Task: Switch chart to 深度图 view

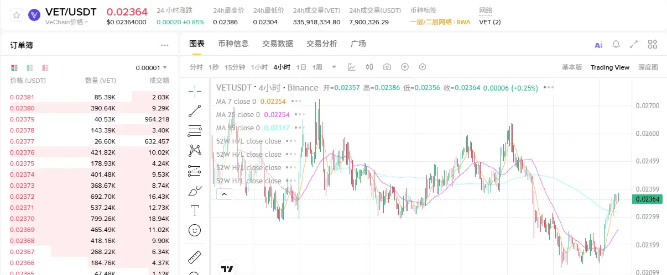Action: tap(648, 67)
